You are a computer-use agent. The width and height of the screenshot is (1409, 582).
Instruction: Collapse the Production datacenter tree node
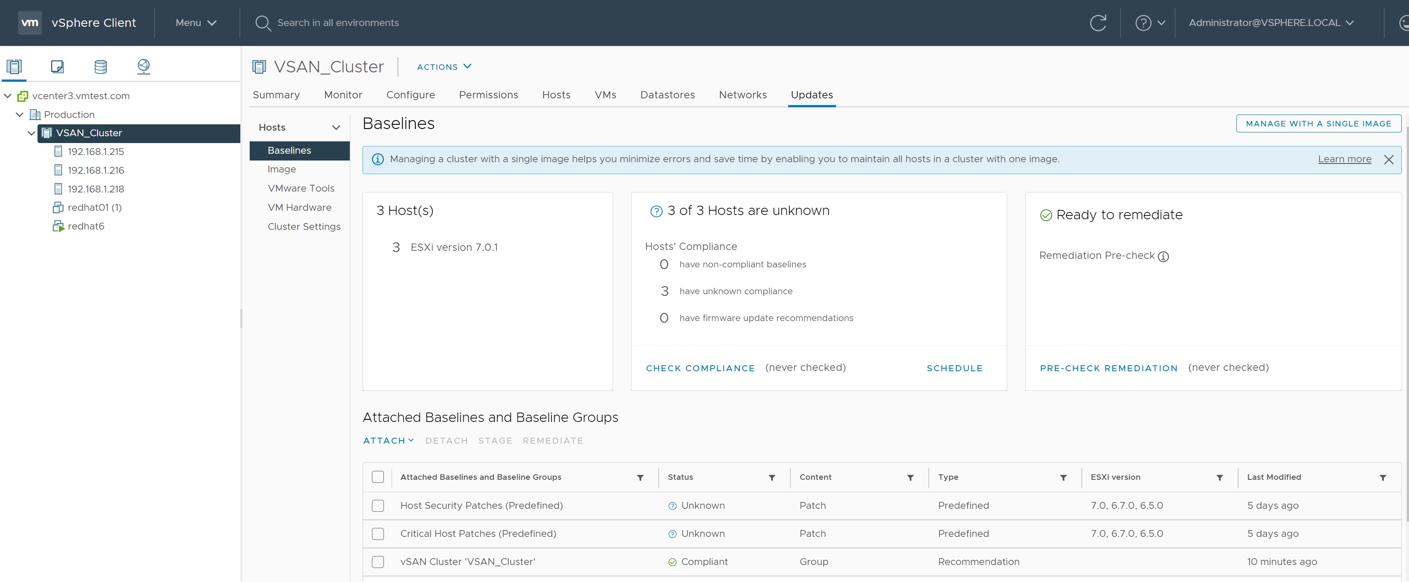pyautogui.click(x=20, y=114)
